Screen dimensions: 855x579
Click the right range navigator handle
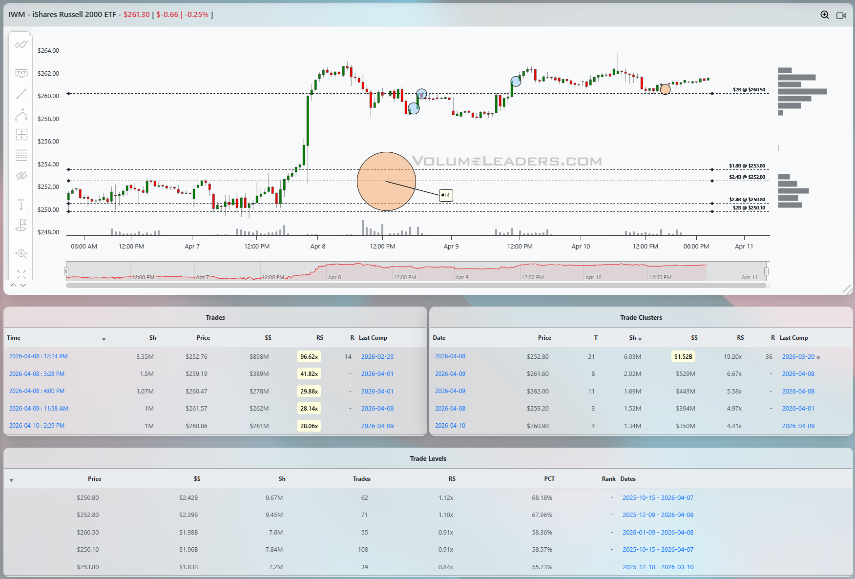[766, 271]
